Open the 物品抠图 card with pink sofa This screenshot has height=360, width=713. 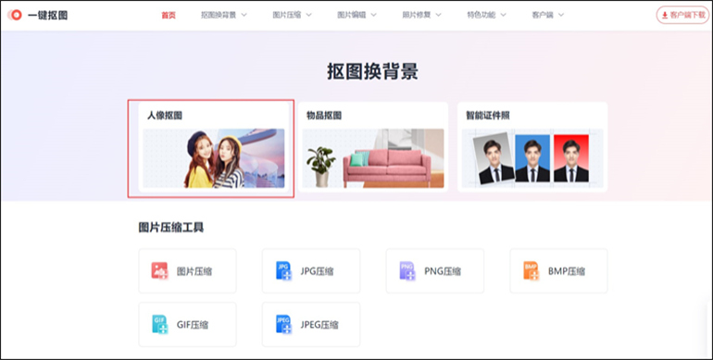point(373,147)
